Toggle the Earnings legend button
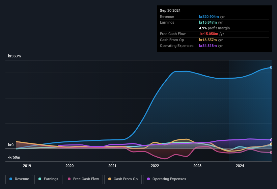 48,179
